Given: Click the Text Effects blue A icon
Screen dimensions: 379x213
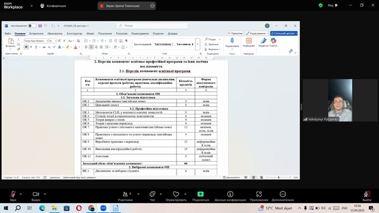Looking at the screenshot, I should (x=60, y=47).
